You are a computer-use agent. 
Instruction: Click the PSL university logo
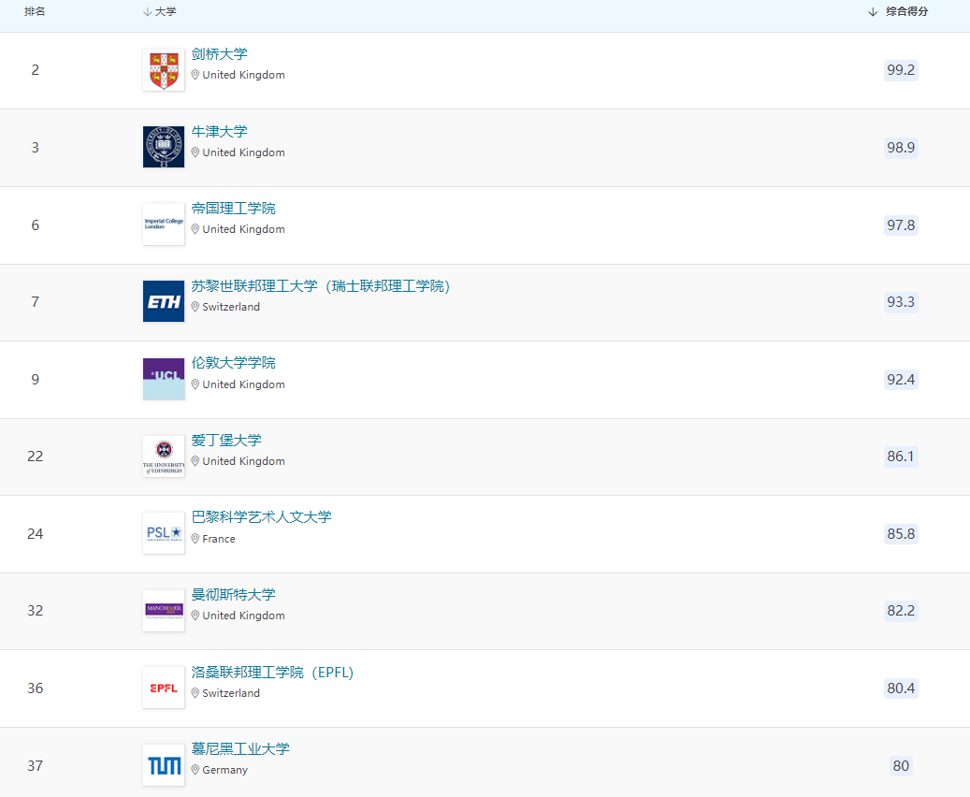pos(164,533)
